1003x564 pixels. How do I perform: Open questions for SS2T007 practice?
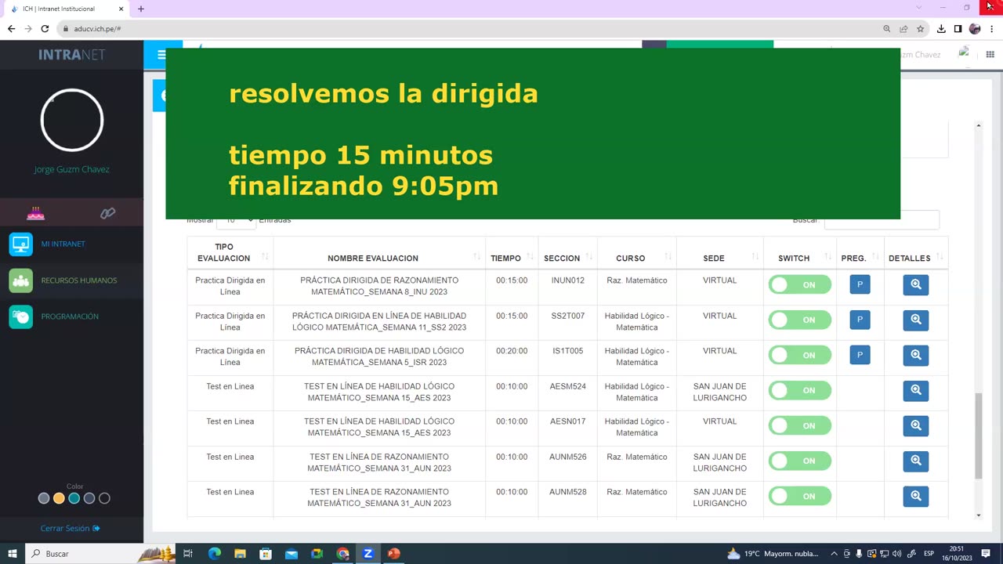[860, 320]
